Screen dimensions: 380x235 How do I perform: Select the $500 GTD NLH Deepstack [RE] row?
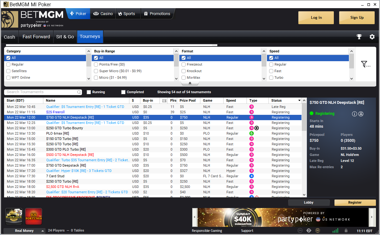tap(153, 155)
